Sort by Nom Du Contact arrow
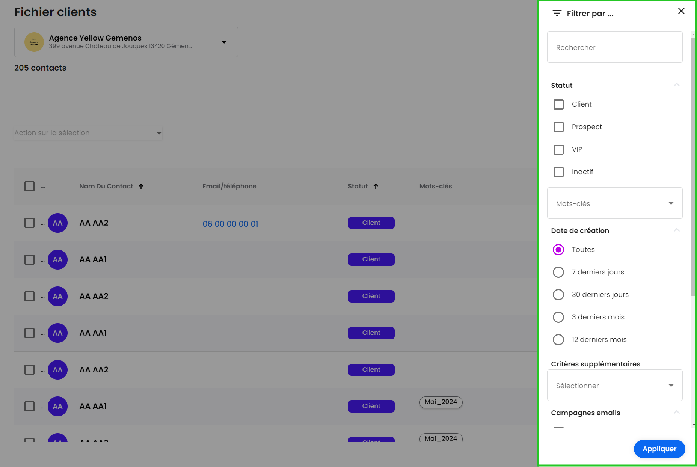 tap(141, 186)
